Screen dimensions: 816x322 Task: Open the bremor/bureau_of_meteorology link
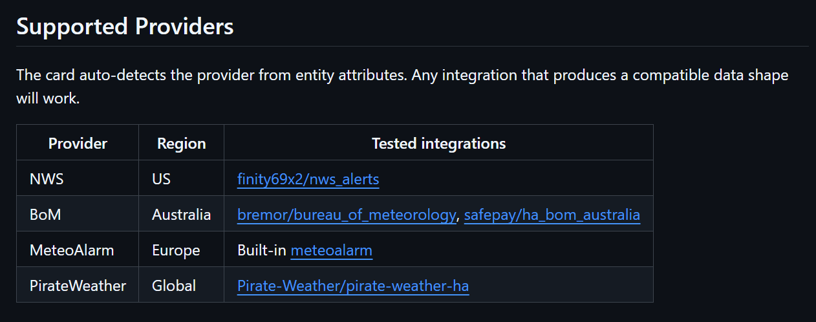click(x=347, y=215)
